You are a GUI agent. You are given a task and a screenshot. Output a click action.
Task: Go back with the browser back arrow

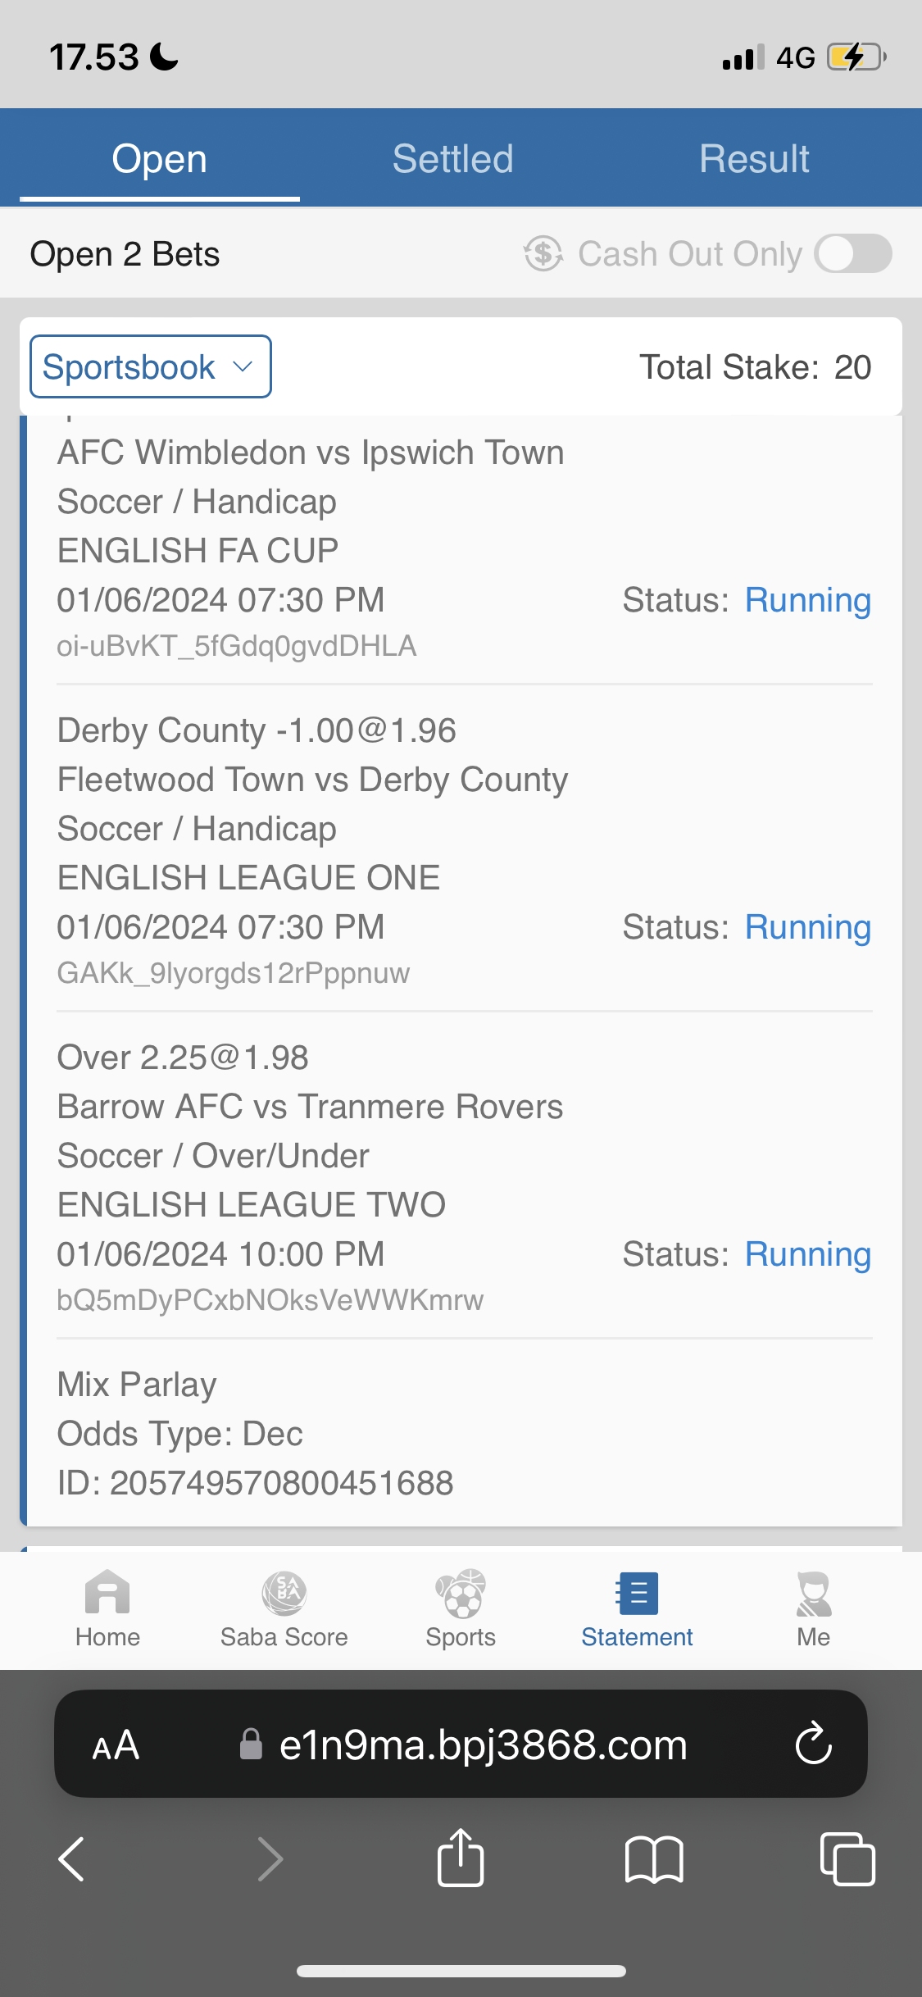[x=72, y=1858]
